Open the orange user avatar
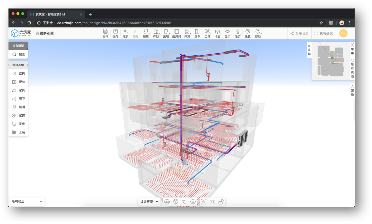This screenshot has width=372, height=224. pyautogui.click(x=343, y=33)
